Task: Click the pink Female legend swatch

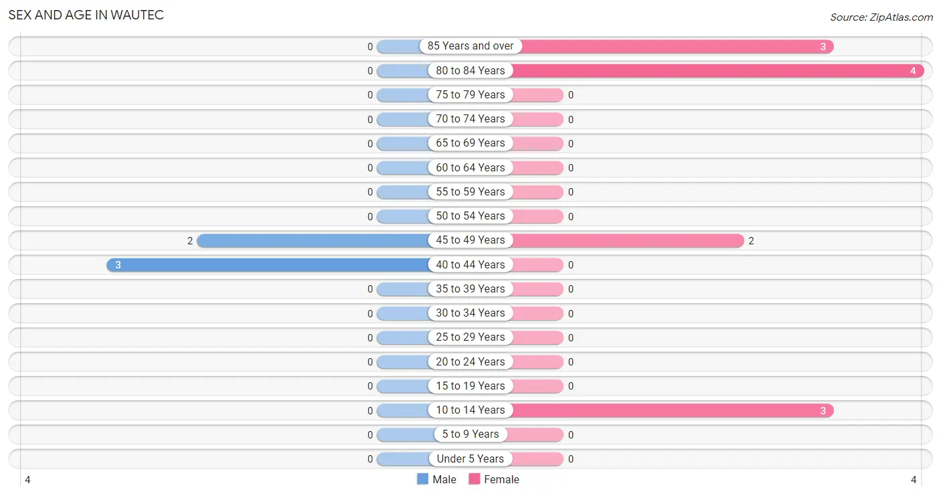Action: pos(475,479)
